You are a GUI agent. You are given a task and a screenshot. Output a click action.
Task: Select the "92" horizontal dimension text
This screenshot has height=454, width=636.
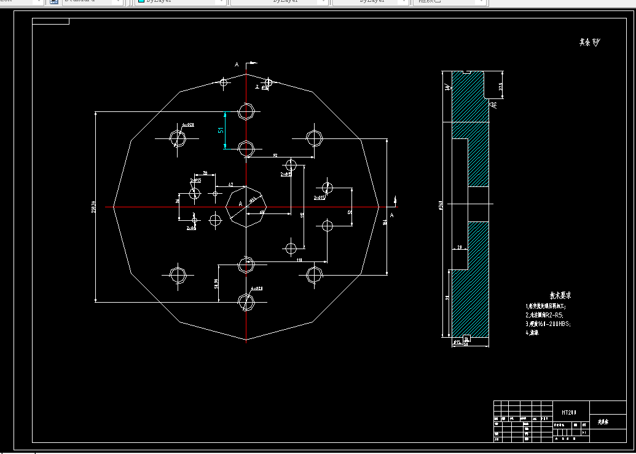click(x=275, y=155)
